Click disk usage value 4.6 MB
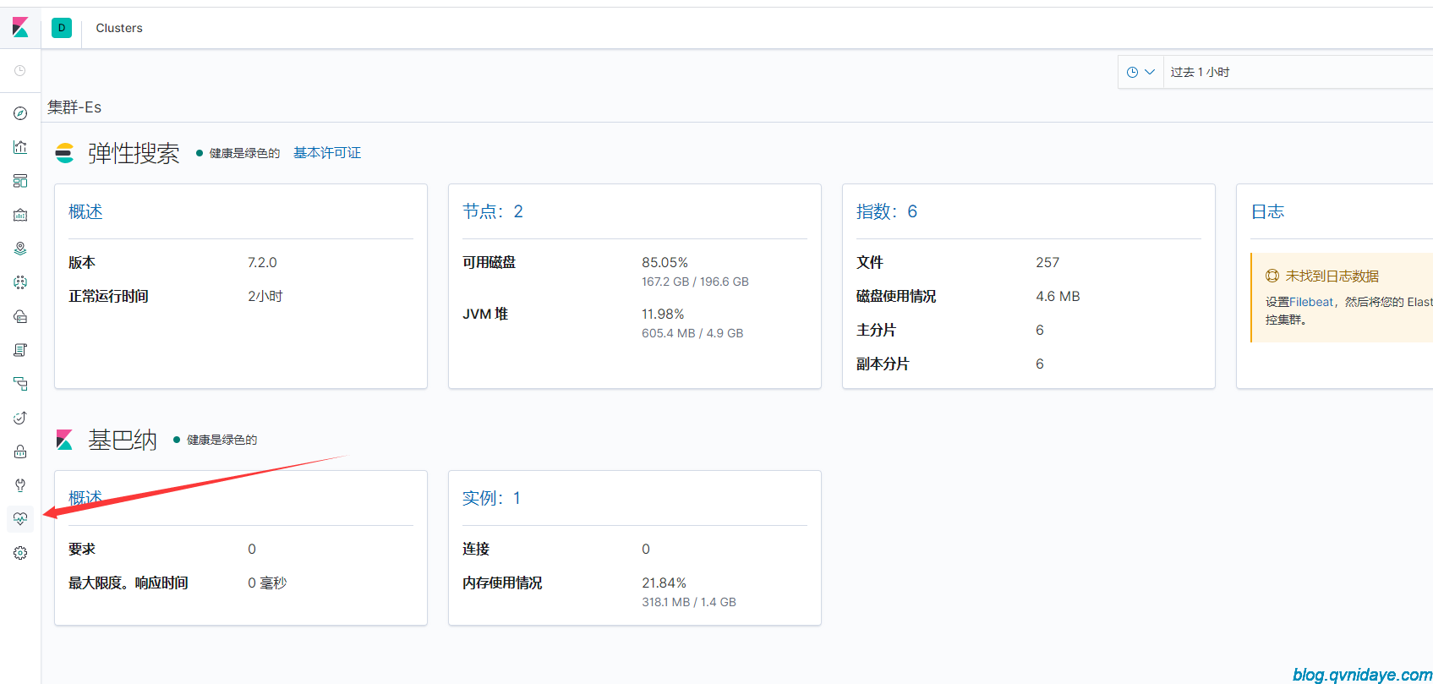1433x684 pixels. [1058, 296]
